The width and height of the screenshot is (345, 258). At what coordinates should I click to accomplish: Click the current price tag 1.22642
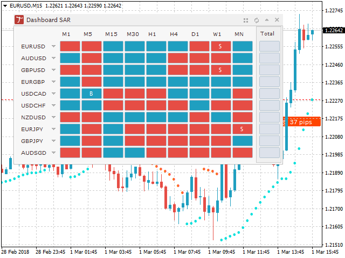point(334,30)
